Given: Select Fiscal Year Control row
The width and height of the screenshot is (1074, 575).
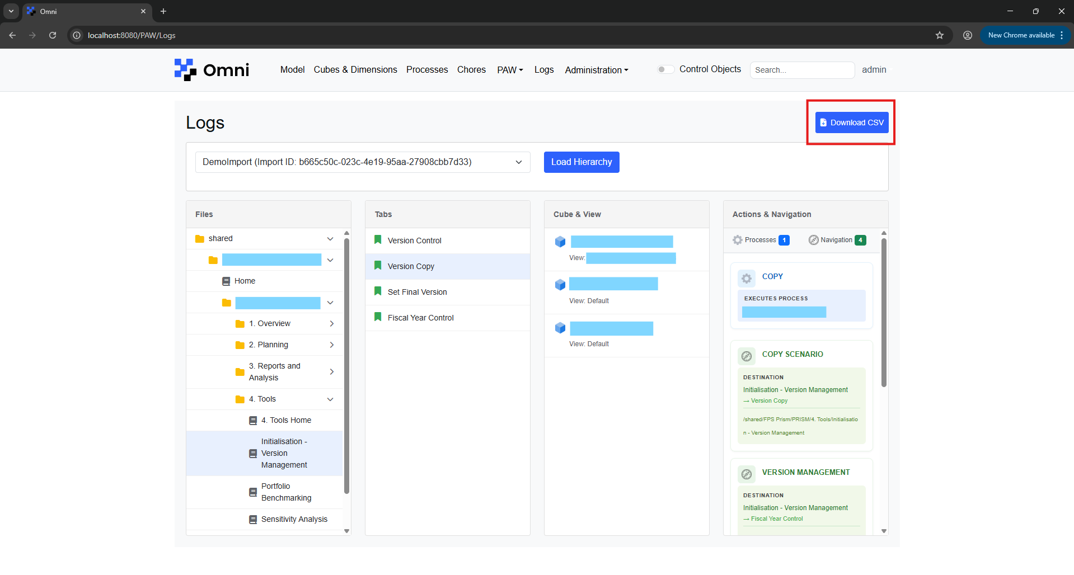Looking at the screenshot, I should click(448, 318).
